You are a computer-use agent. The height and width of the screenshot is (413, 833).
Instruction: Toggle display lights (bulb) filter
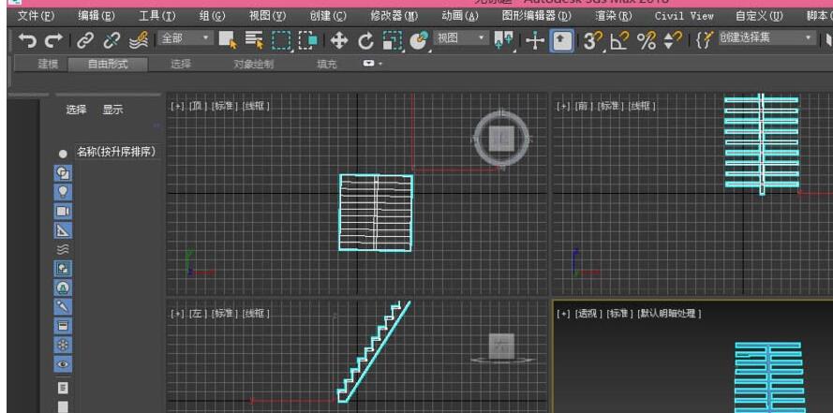63,192
